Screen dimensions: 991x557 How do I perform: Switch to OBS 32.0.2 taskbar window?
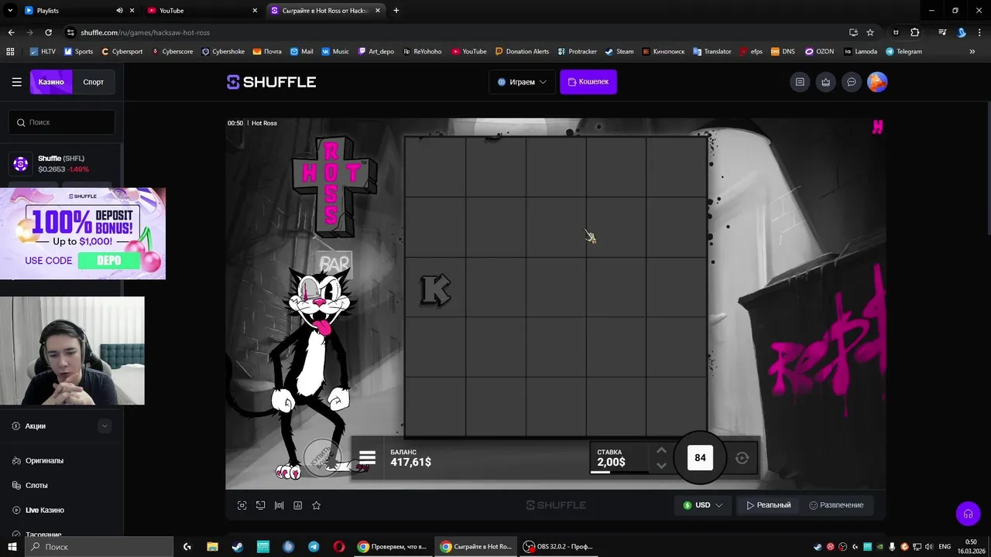coord(558,547)
